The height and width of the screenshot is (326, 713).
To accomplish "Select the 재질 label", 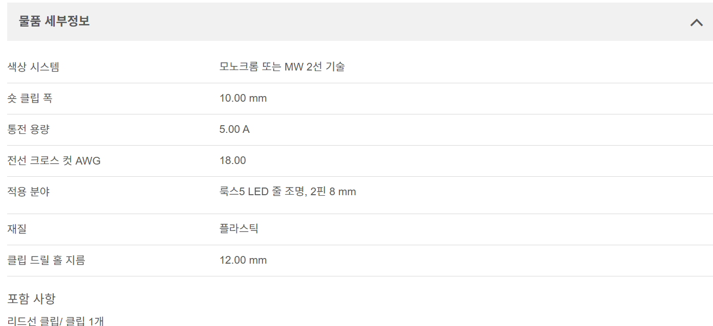I will (17, 228).
